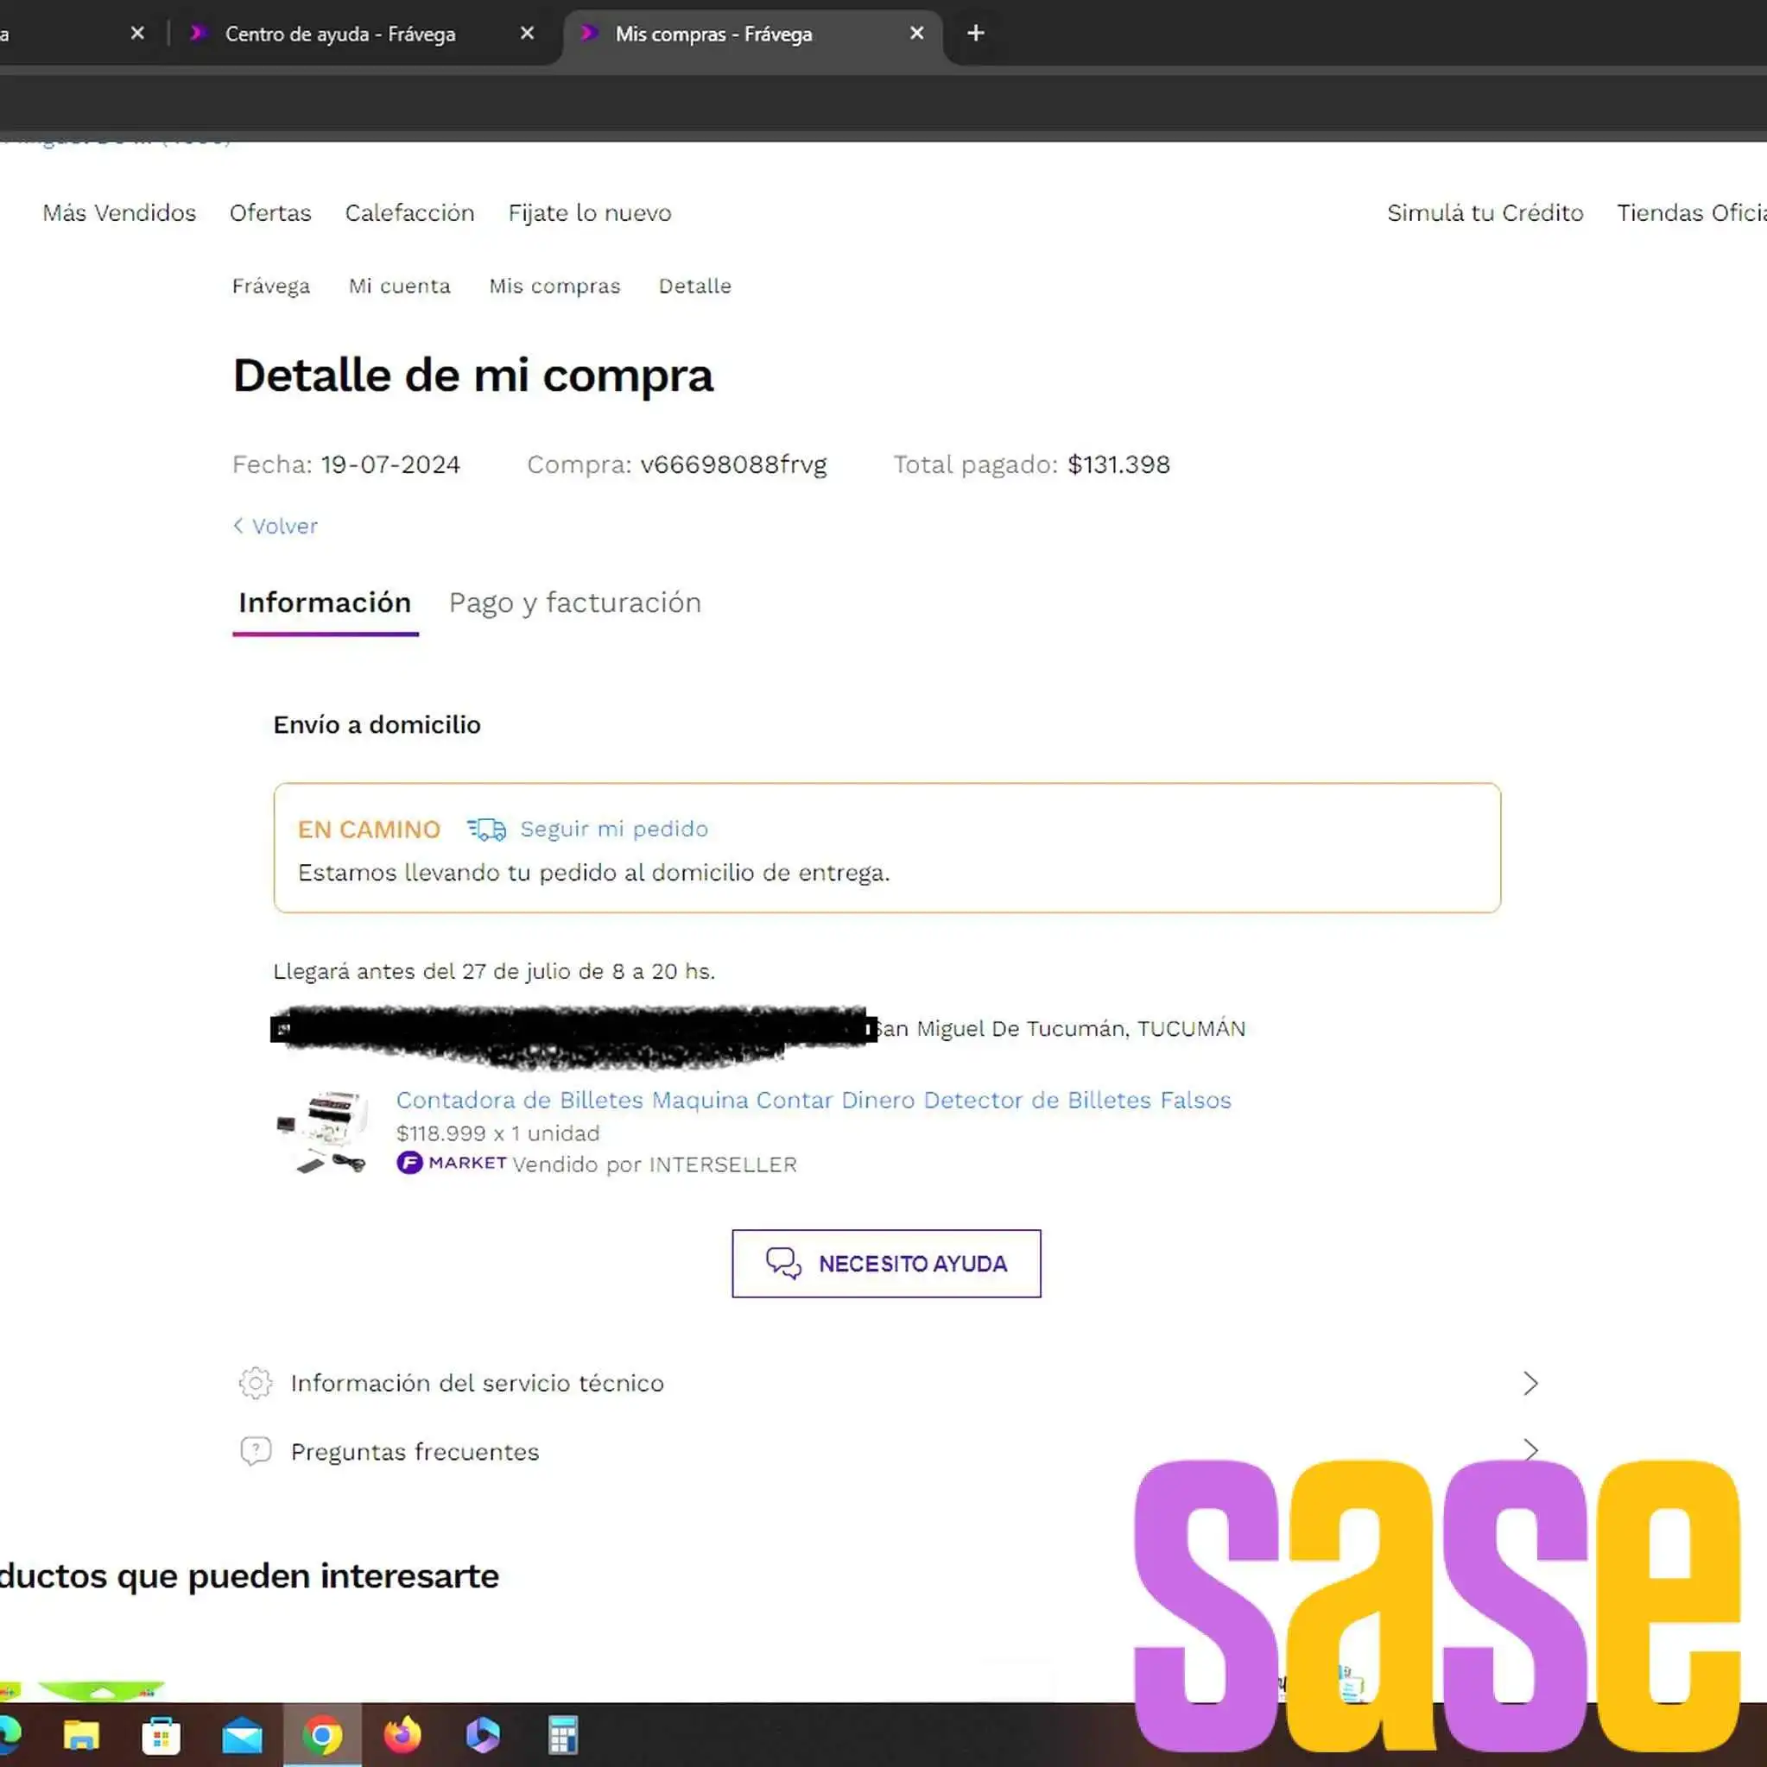The width and height of the screenshot is (1767, 1767).
Task: Open Contadora de Billetes product link
Action: point(814,1101)
